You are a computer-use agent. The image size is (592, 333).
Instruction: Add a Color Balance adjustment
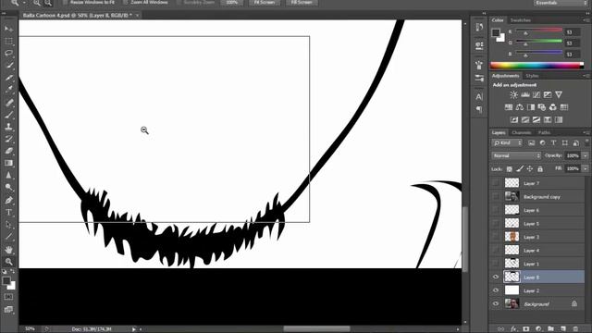[x=520, y=107]
